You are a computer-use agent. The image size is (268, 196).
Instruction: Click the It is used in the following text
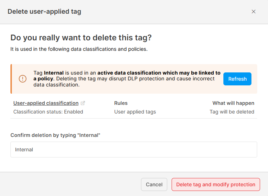click(79, 49)
